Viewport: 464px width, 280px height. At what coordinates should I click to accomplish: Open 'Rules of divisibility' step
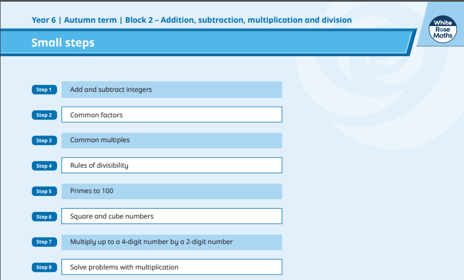pyautogui.click(x=171, y=165)
